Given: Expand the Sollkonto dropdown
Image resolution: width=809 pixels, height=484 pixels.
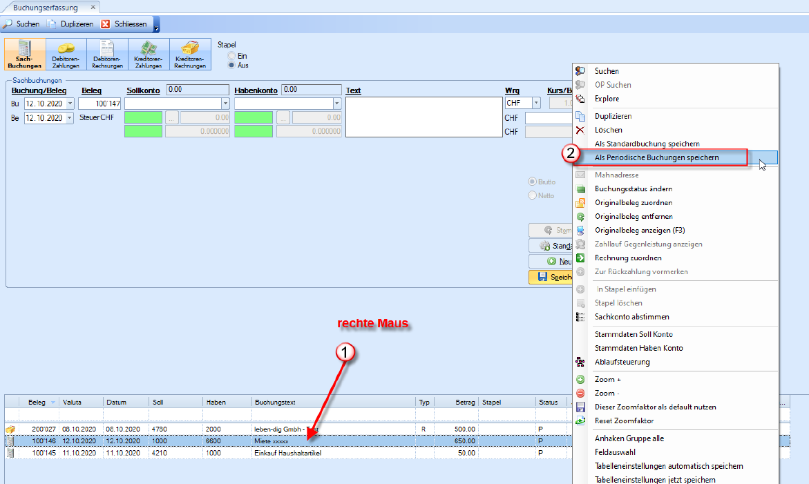Looking at the screenshot, I should [x=225, y=104].
